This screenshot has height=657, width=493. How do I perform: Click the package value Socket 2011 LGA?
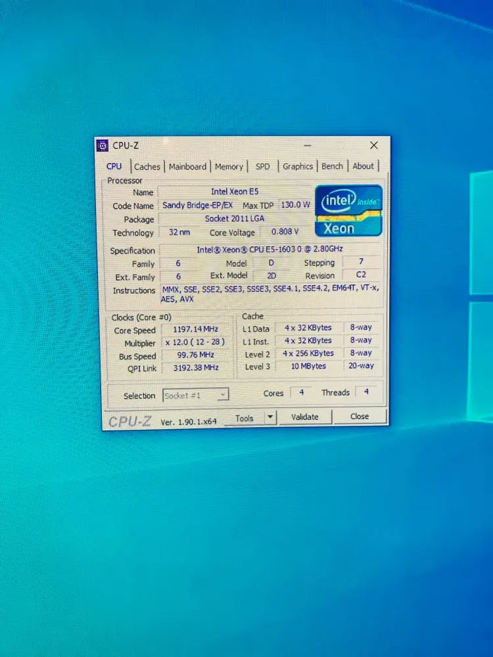(235, 219)
